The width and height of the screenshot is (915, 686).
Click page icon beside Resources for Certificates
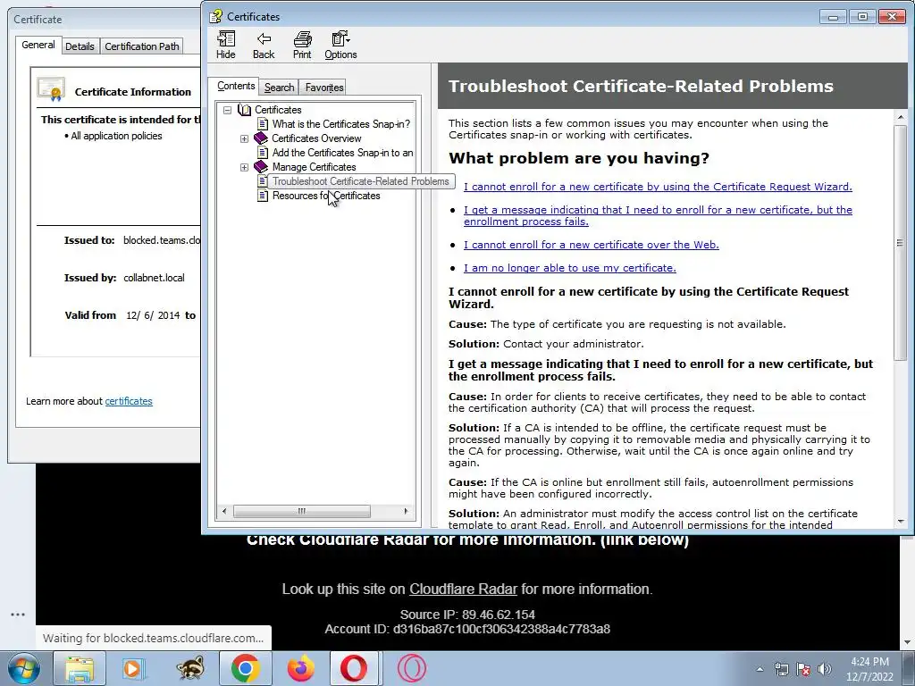[x=263, y=196]
